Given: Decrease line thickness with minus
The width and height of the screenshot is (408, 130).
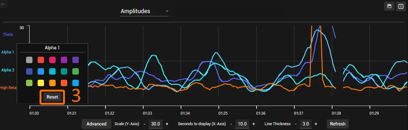Looking at the screenshot, I should pyautogui.click(x=295, y=124).
